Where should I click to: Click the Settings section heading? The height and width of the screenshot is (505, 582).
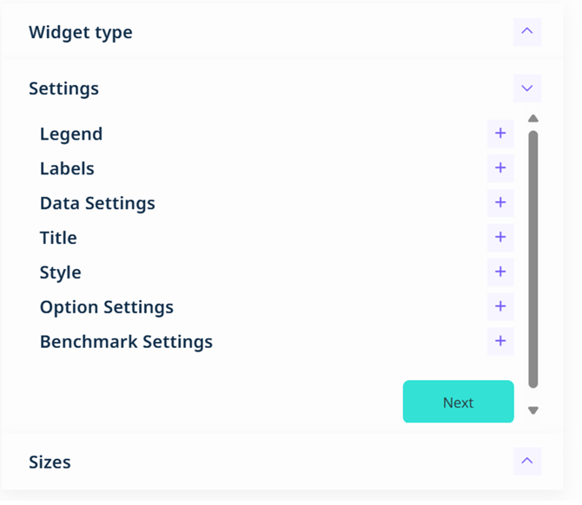coord(63,89)
